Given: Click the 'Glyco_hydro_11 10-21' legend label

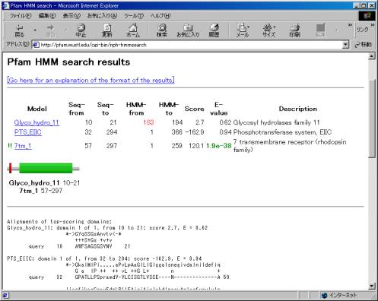Looking at the screenshot, I should pyautogui.click(x=44, y=183).
